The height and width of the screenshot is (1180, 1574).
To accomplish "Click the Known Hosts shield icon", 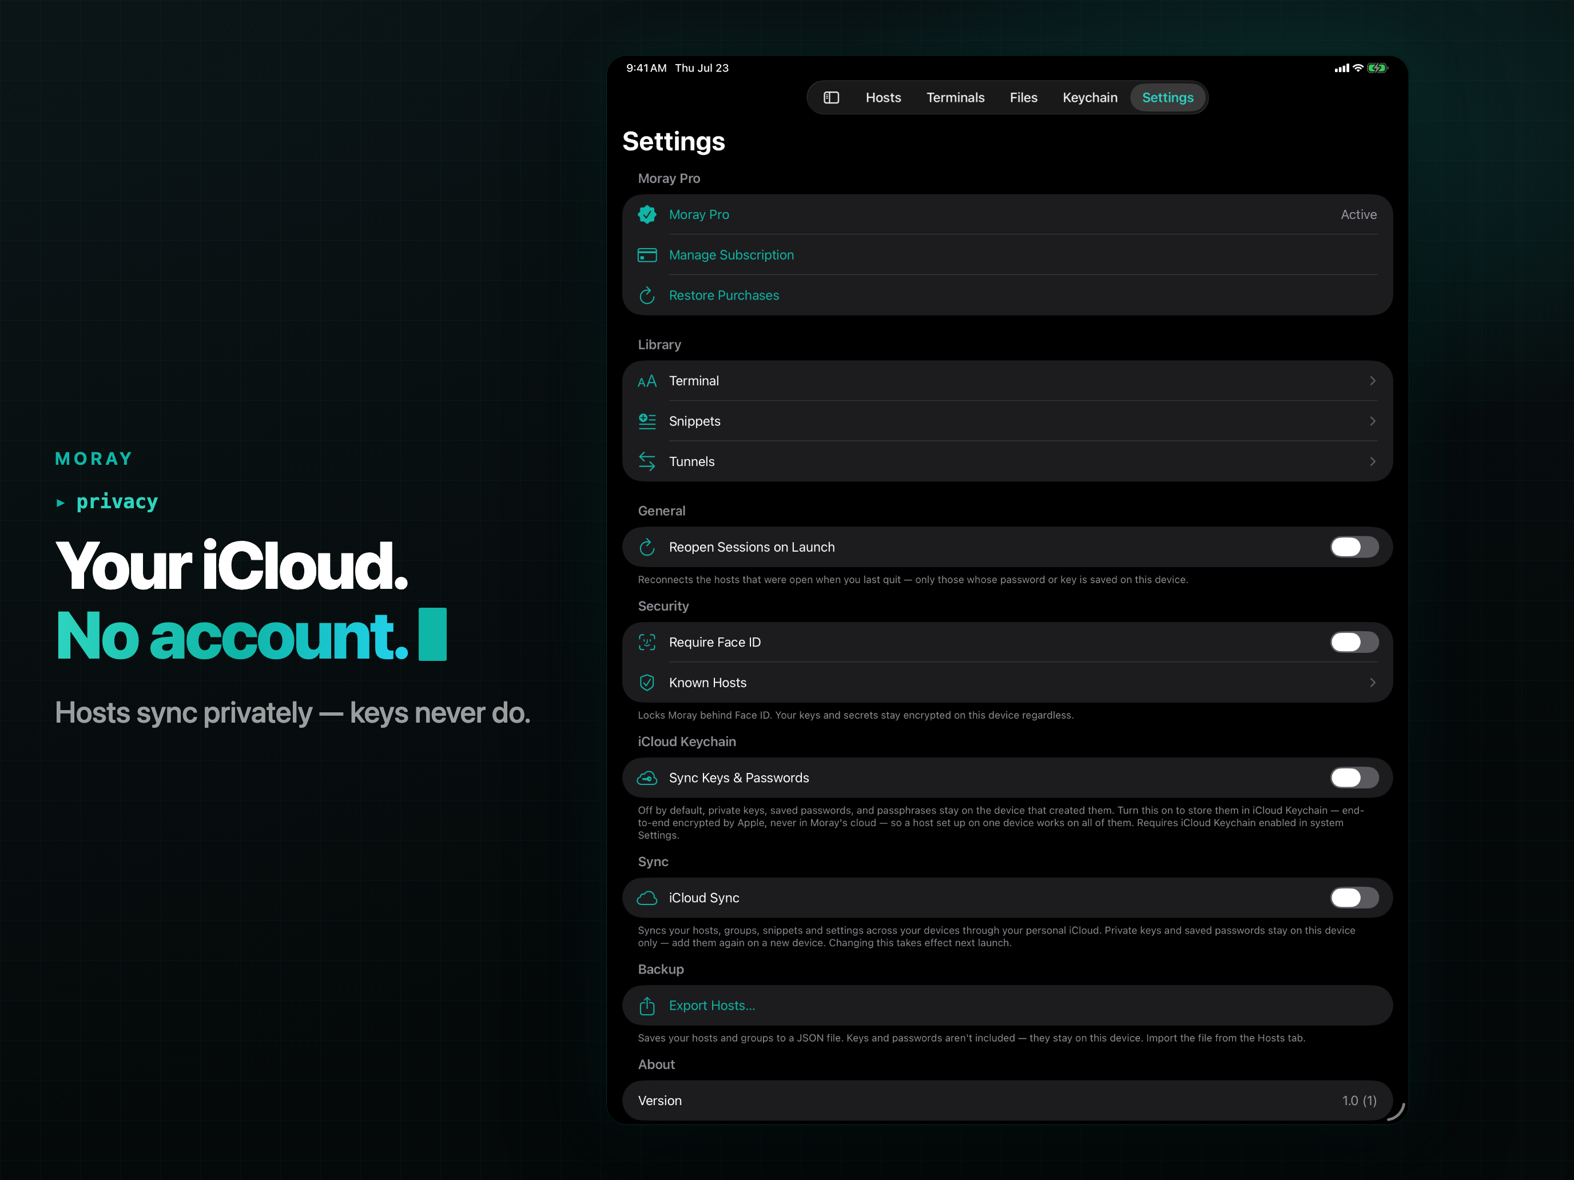I will [x=647, y=683].
